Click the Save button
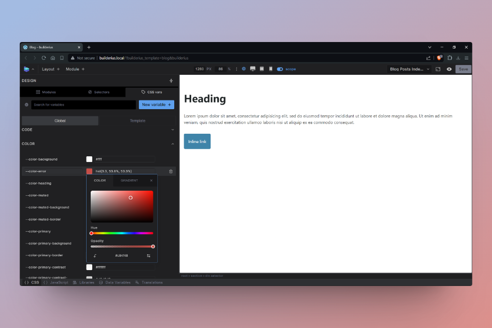Viewport: 492px width, 328px height. pyautogui.click(x=463, y=69)
